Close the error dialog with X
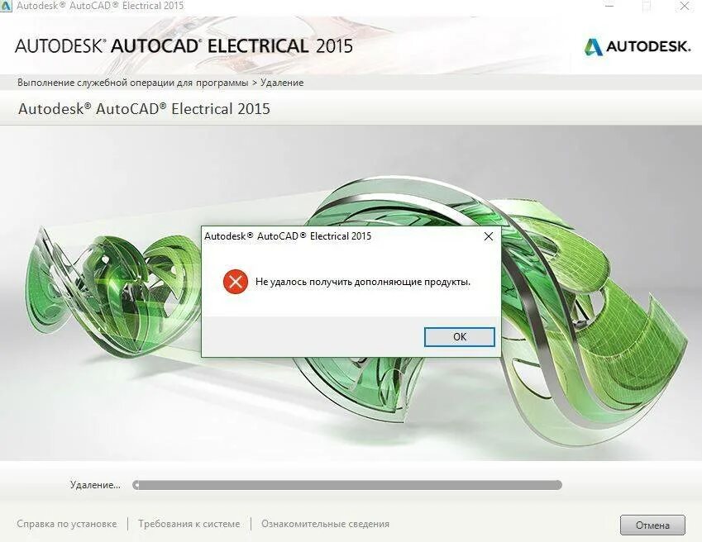This screenshot has width=702, height=542. coord(489,236)
